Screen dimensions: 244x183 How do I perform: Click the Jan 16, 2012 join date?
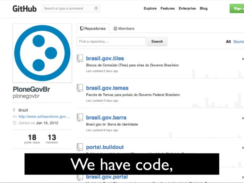coord(47,123)
